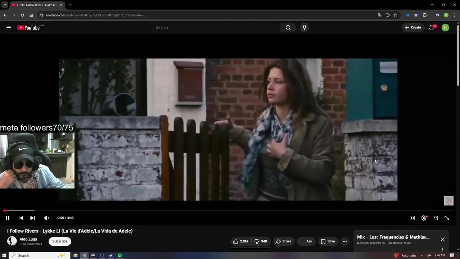Reload the page

coord(22,15)
